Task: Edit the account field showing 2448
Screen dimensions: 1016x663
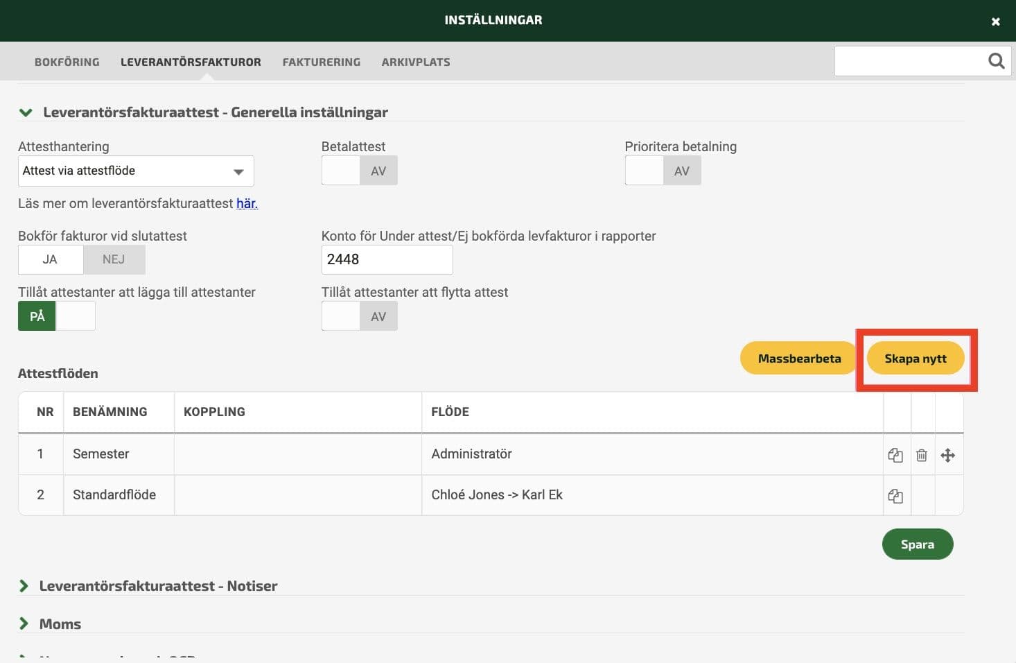Action: point(387,259)
